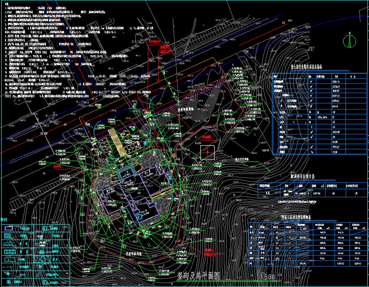Click the cross-hatched pattern legend symbol
369x287 pixels.
coord(7,236)
